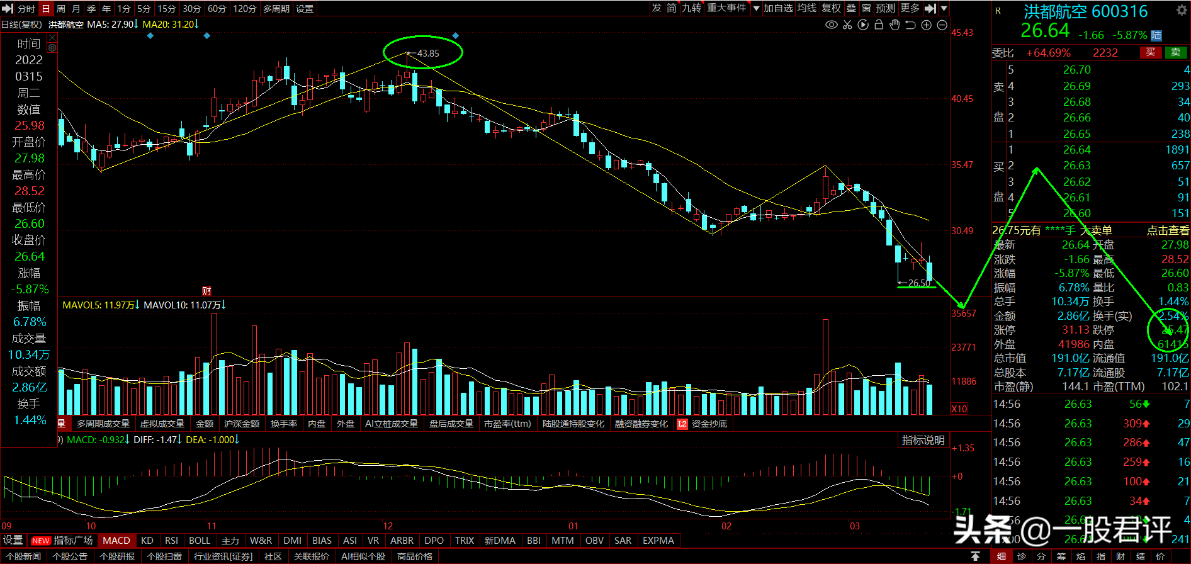Click 指标说明 indicator description button
Image resolution: width=1191 pixels, height=564 pixels.
tap(923, 441)
